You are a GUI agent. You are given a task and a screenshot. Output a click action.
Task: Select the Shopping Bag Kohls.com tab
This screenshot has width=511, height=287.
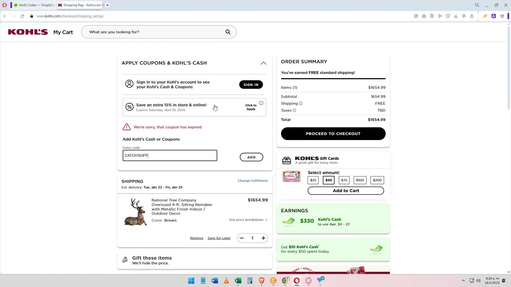click(x=80, y=5)
